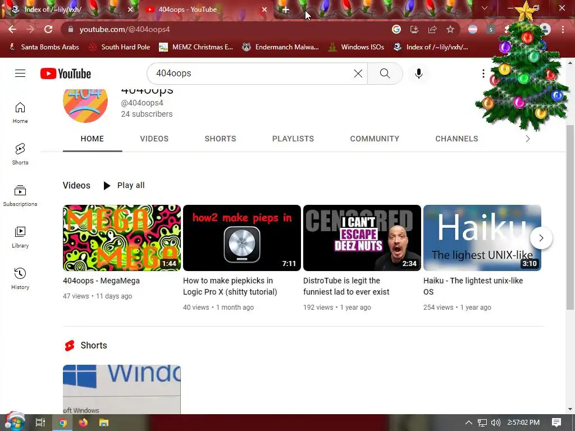
Task: Open Subscriptions in the sidebar
Action: pyautogui.click(x=20, y=195)
